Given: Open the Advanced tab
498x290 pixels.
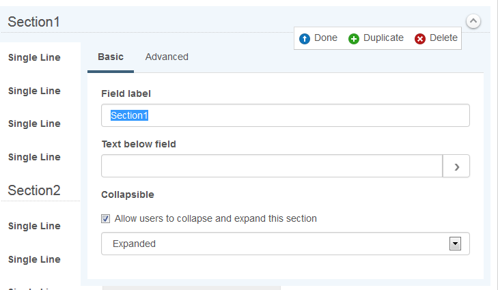Looking at the screenshot, I should pos(167,57).
